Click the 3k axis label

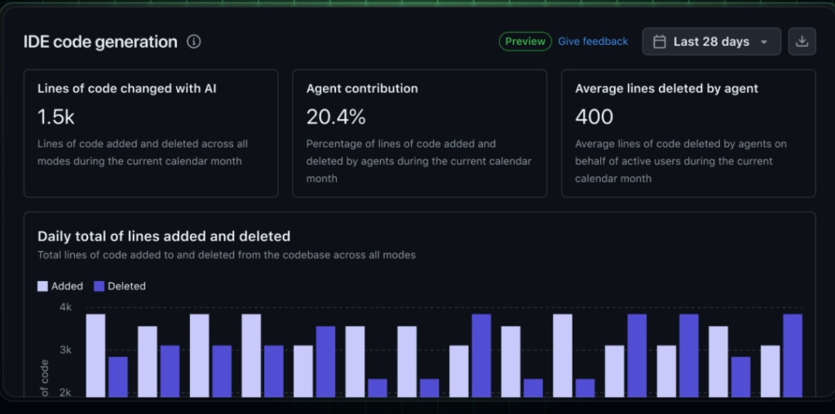[x=65, y=350]
